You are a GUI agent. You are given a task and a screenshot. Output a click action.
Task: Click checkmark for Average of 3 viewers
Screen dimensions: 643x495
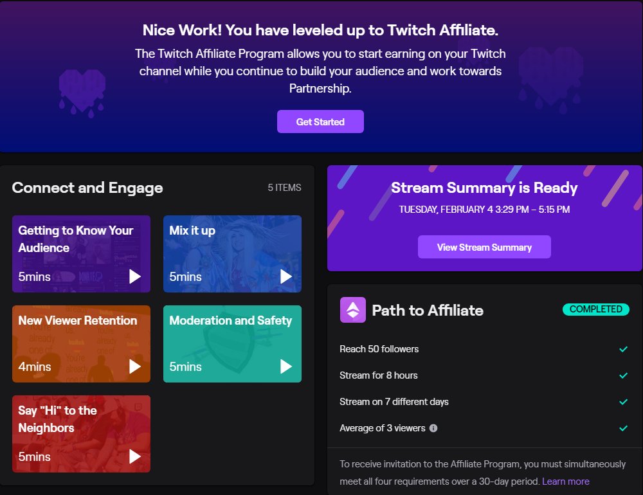623,428
